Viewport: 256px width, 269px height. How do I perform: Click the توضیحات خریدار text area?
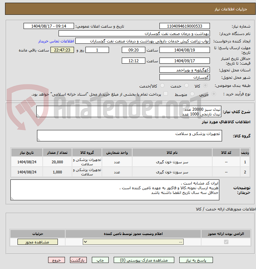coord(115,190)
